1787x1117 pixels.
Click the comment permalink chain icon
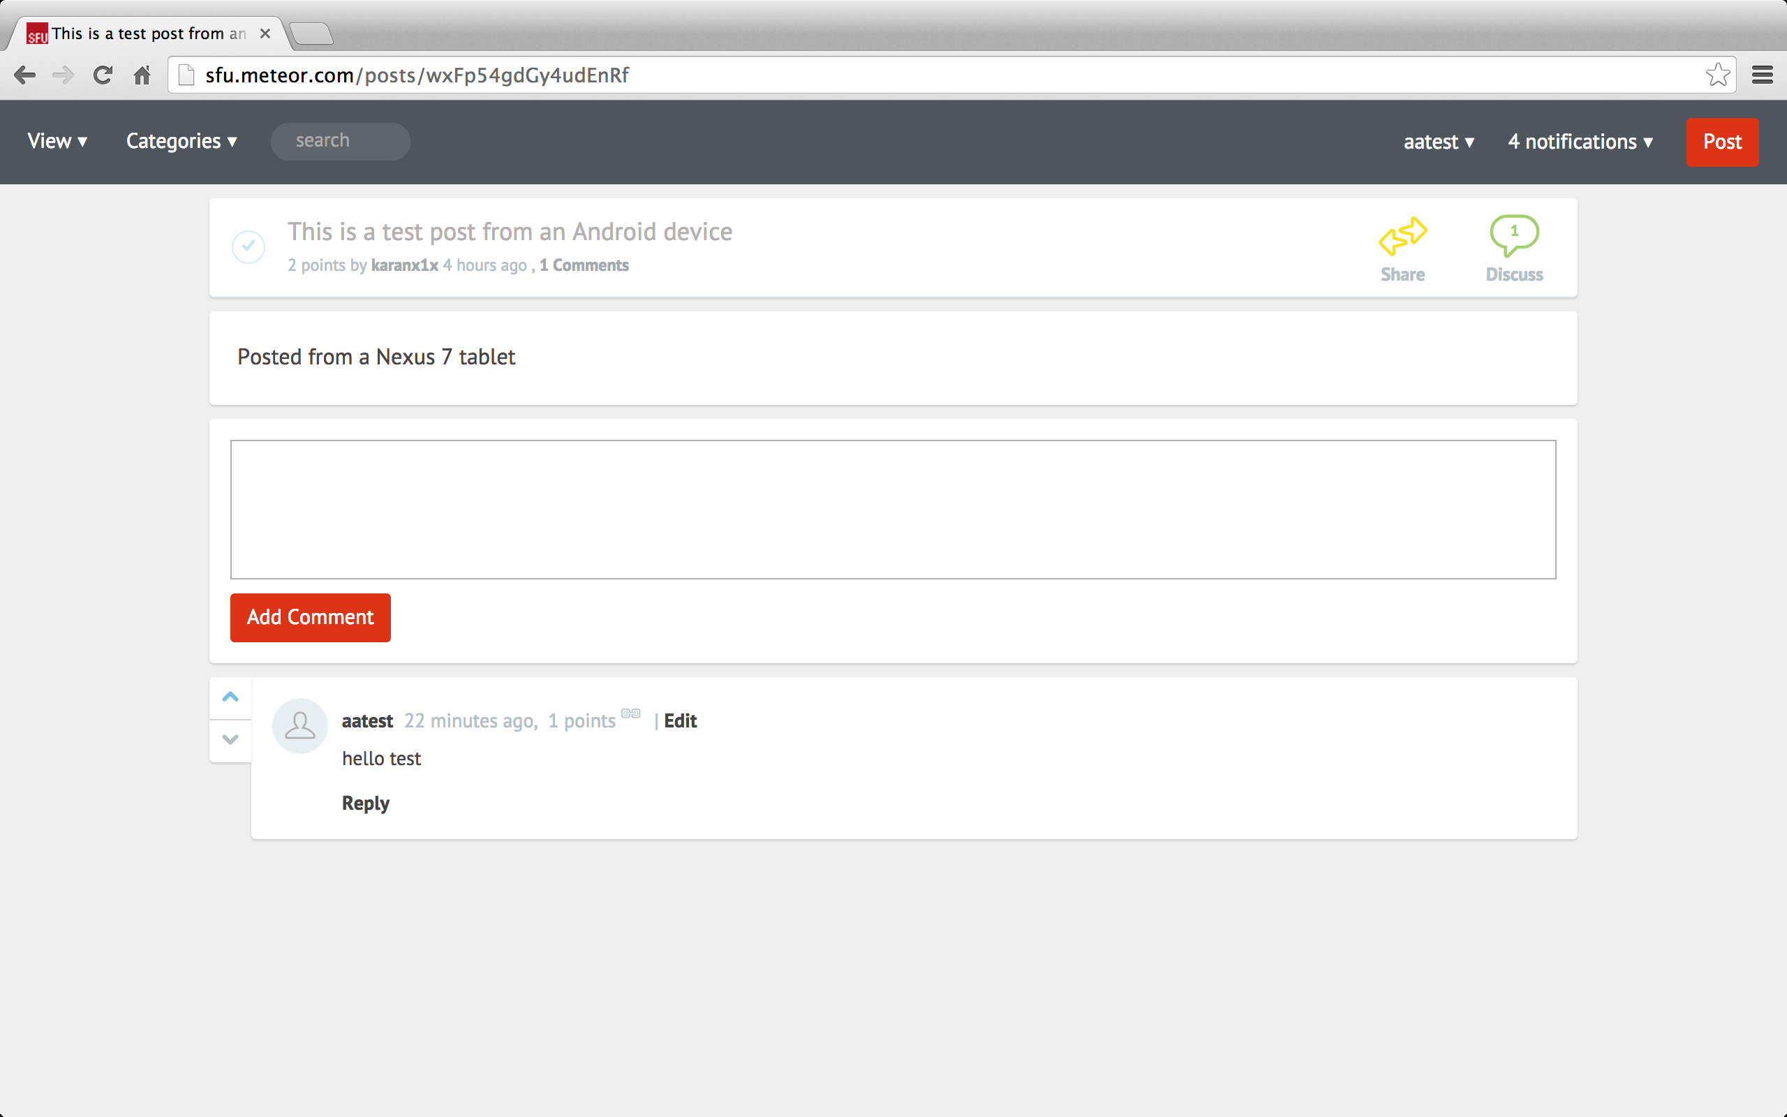click(630, 713)
